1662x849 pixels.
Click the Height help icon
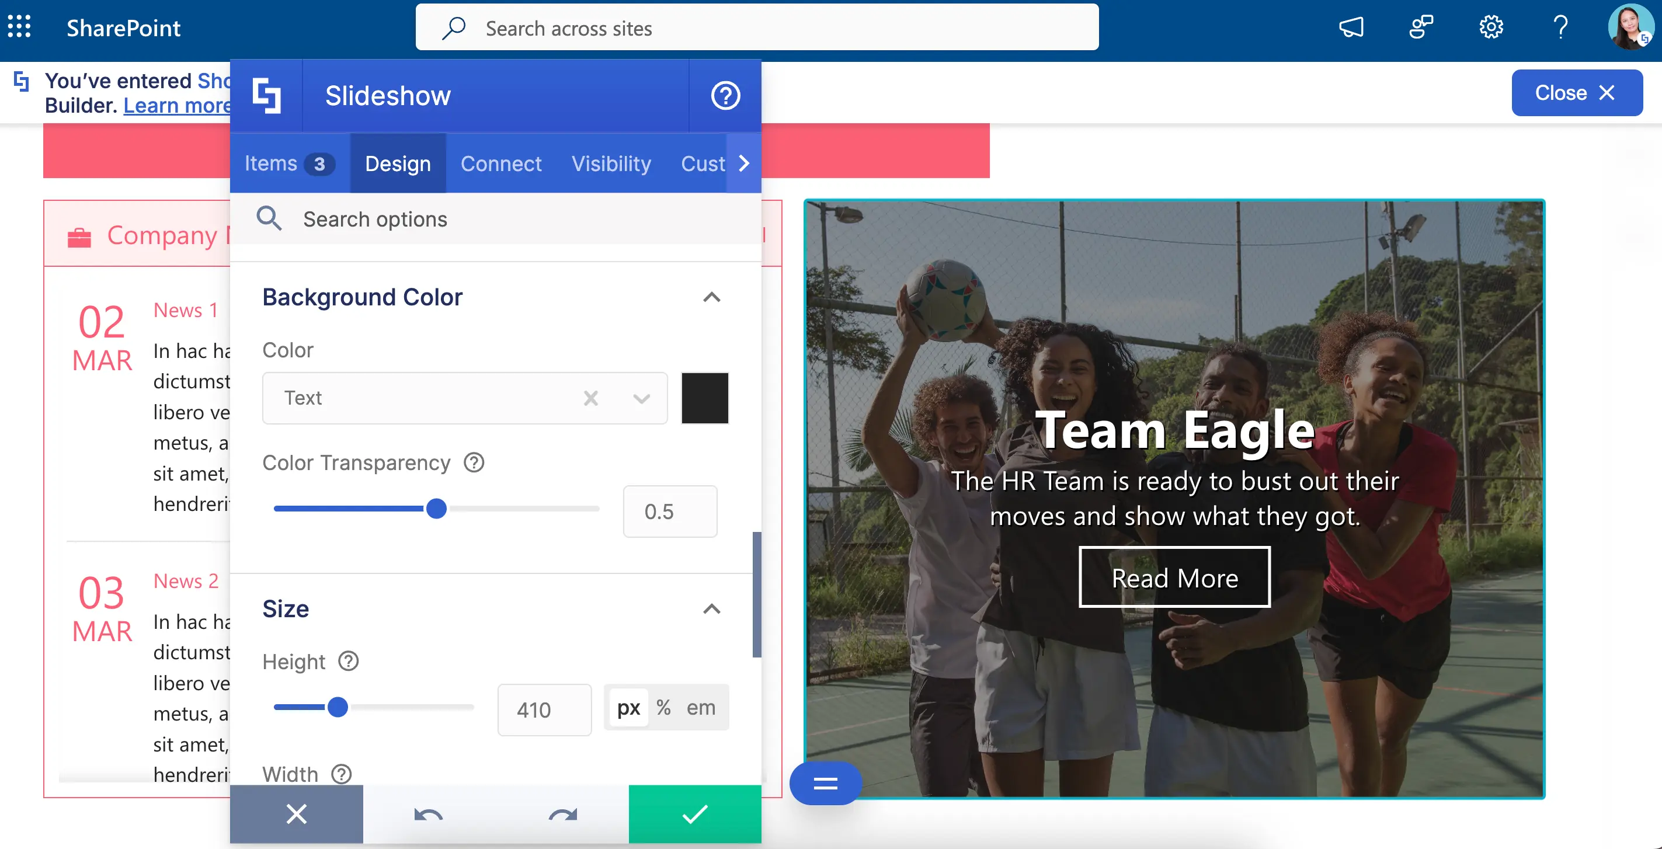(349, 661)
